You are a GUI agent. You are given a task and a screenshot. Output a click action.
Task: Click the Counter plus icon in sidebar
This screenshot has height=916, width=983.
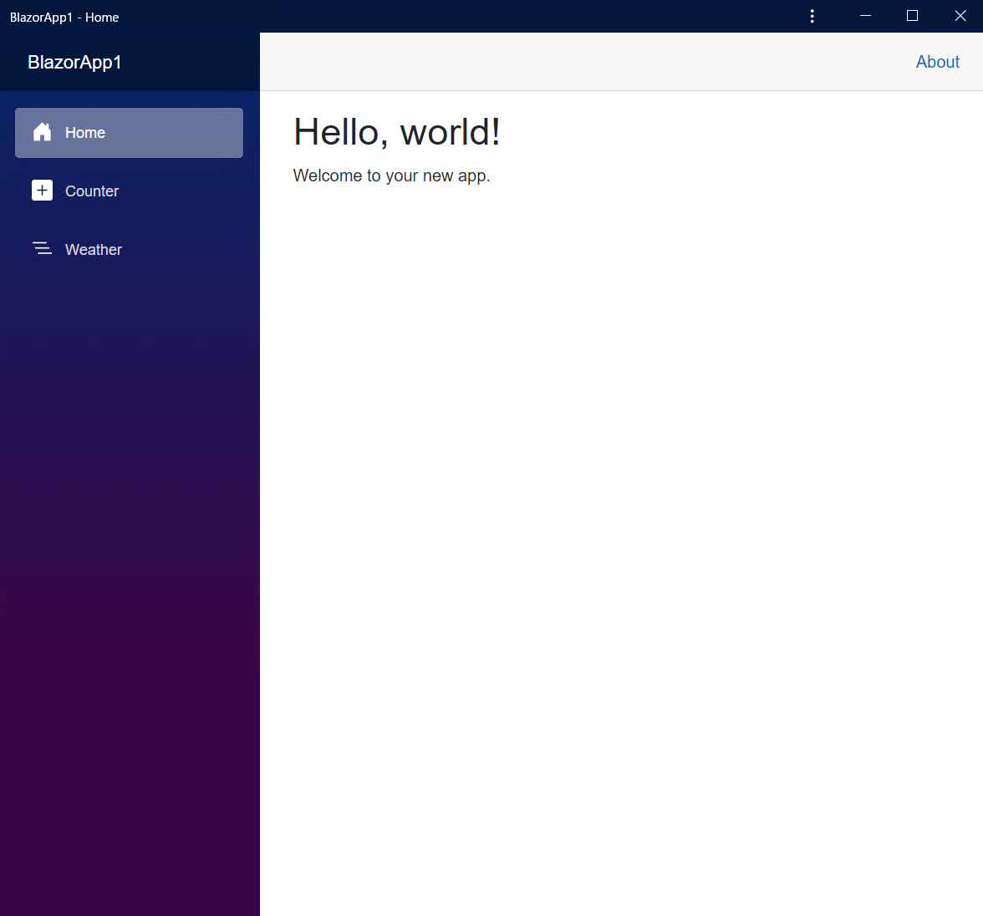click(x=42, y=191)
